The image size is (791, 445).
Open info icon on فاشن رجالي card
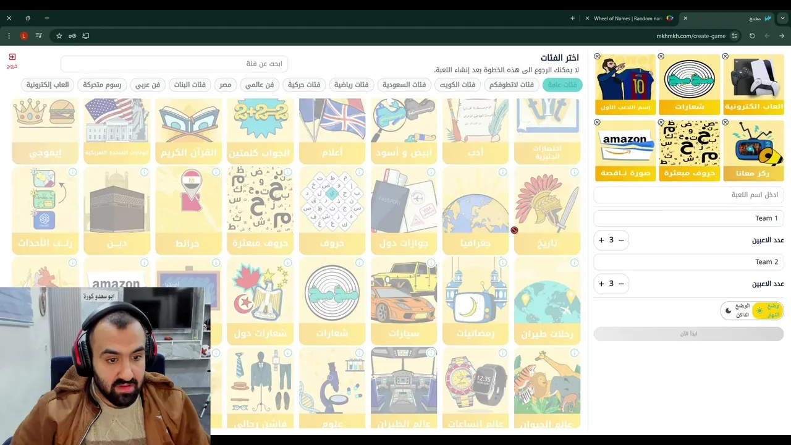[288, 353]
